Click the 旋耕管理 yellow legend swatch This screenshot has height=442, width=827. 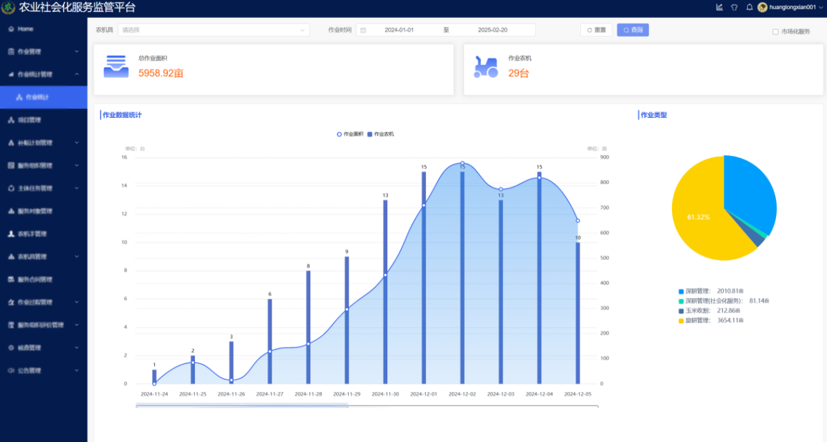tap(680, 320)
